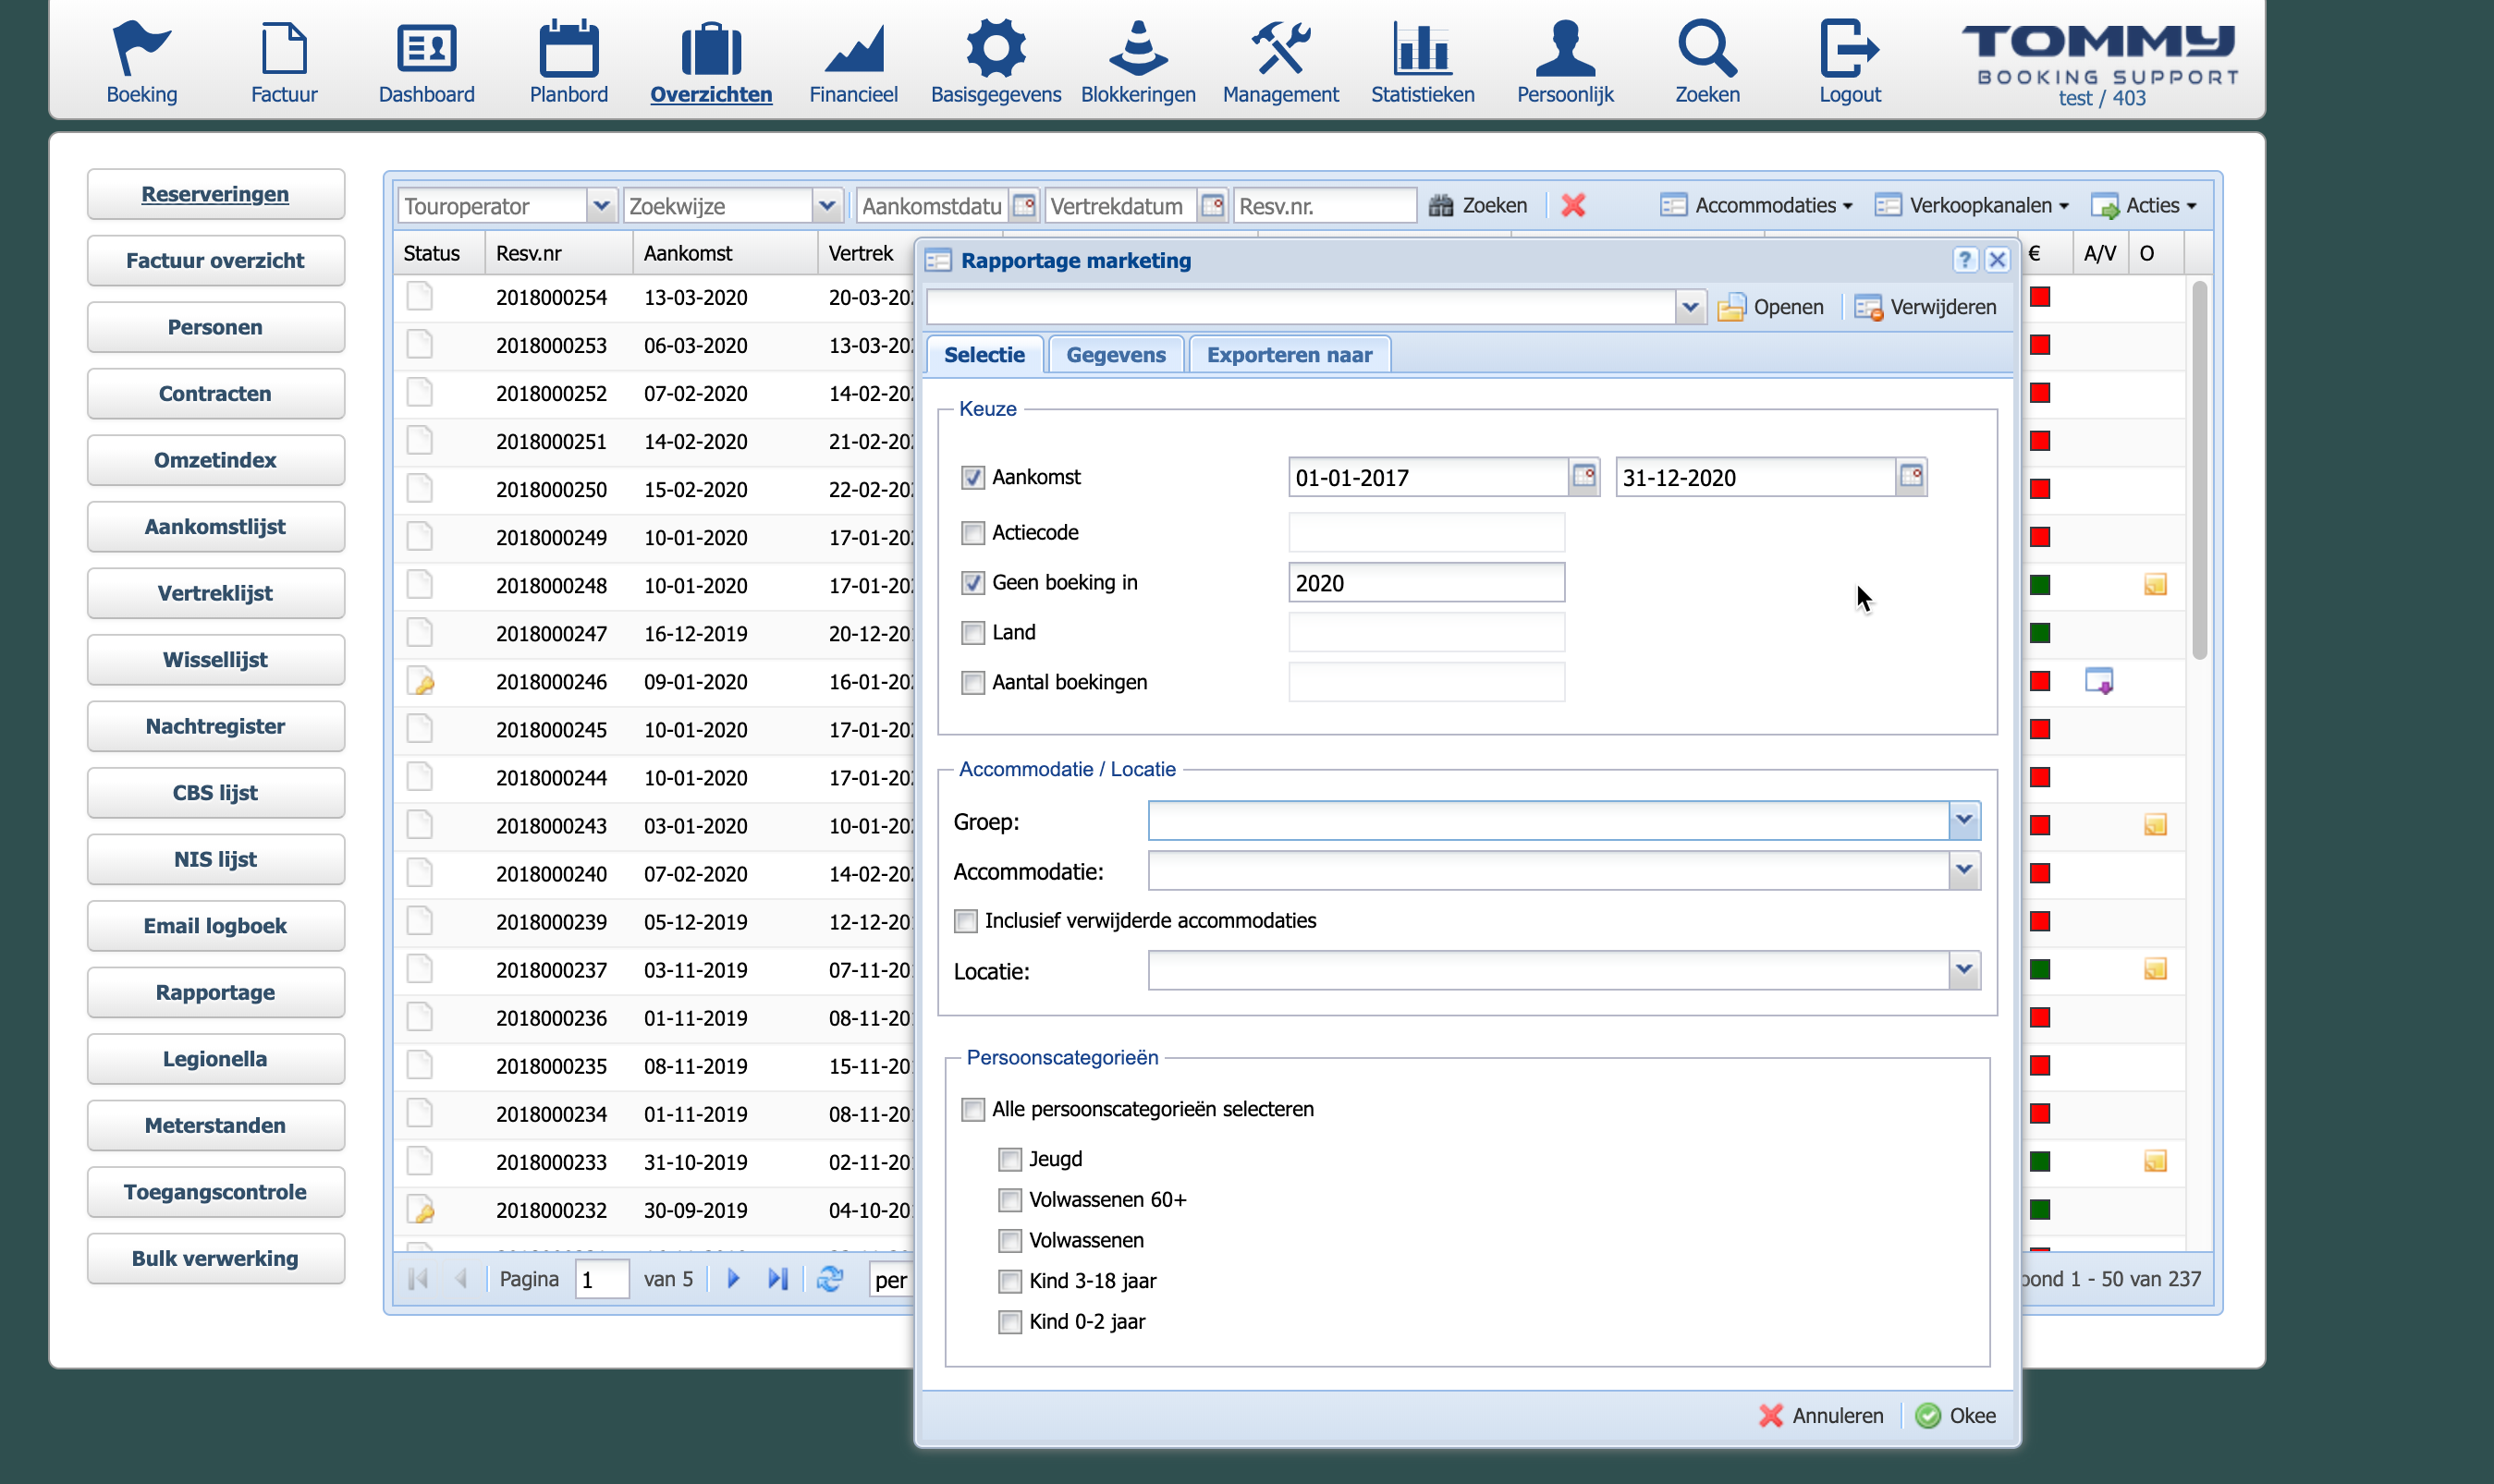Open Factuur overzicht in the sidebar
This screenshot has width=2494, height=1484.
click(x=215, y=261)
